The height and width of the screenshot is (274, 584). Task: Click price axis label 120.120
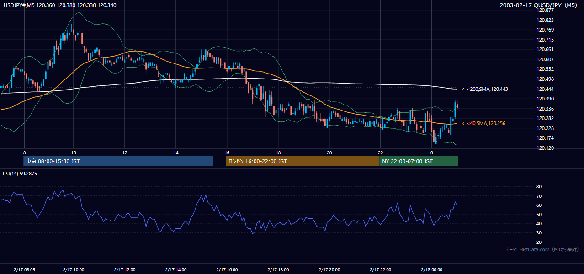(545, 148)
